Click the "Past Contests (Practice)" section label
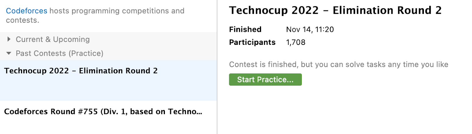This screenshot has width=472, height=134. tap(59, 53)
